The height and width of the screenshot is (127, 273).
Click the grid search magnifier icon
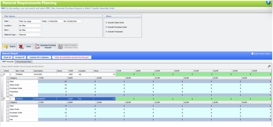pyautogui.click(x=269, y=66)
